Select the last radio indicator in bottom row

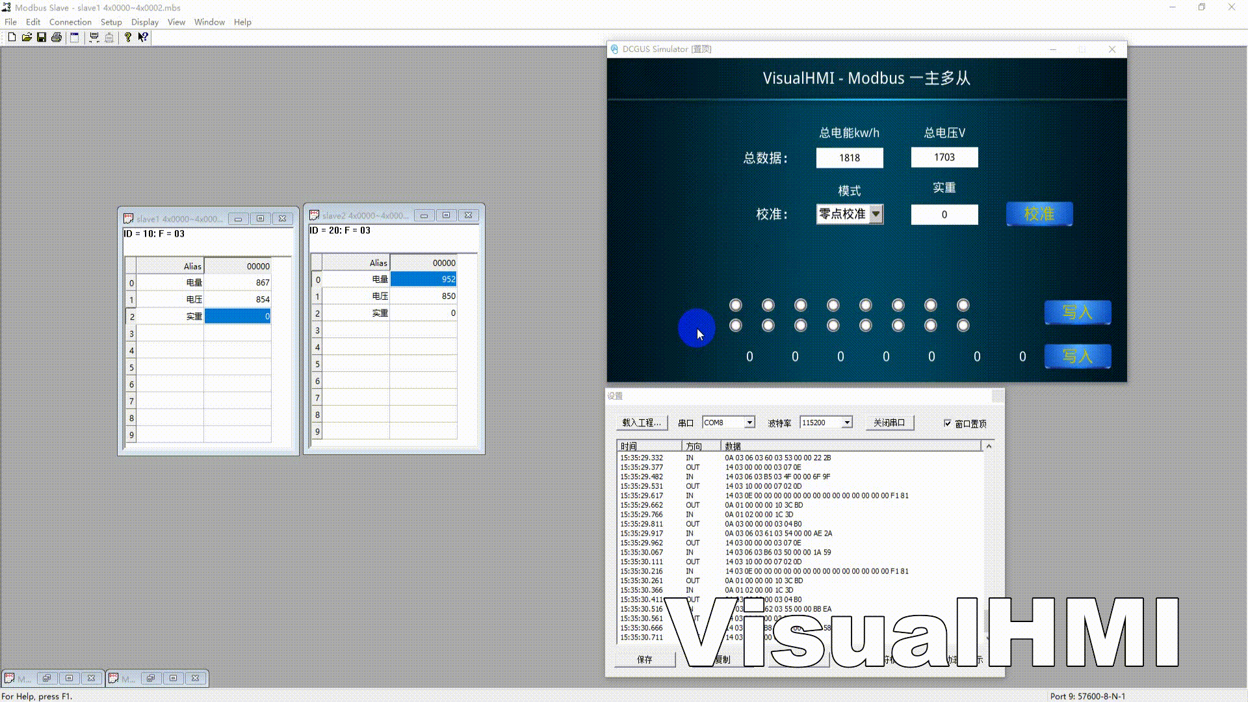point(963,325)
